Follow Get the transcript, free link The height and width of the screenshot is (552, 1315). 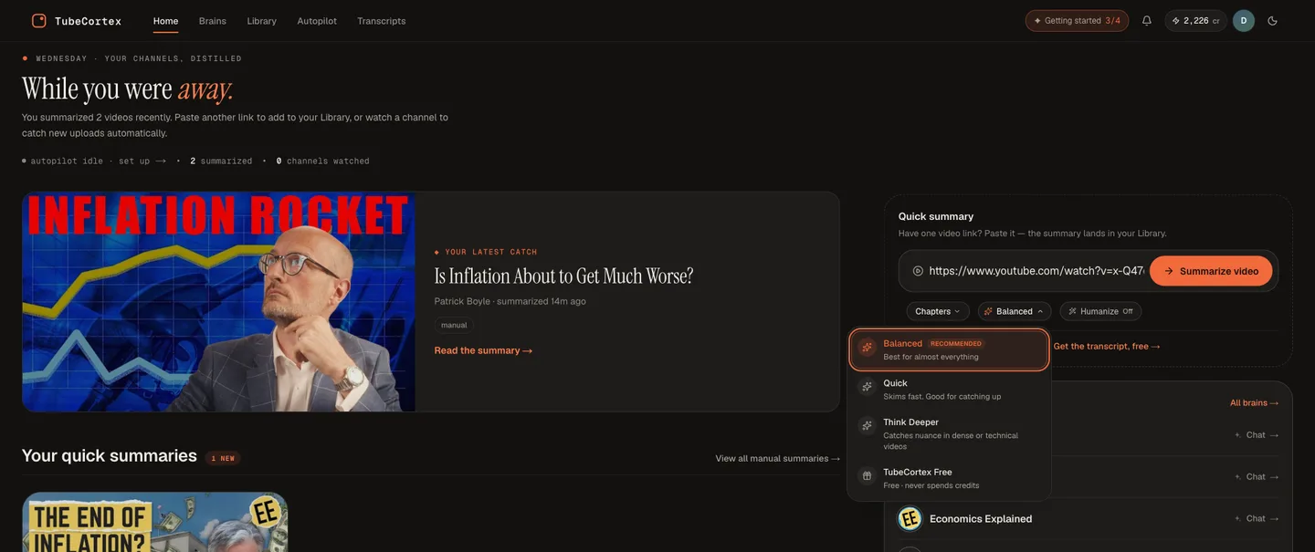[x=1107, y=347]
